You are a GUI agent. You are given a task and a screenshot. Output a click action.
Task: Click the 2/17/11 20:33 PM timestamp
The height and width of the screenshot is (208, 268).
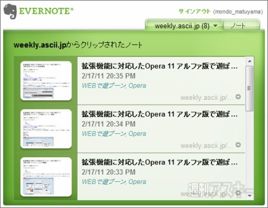coord(108,172)
